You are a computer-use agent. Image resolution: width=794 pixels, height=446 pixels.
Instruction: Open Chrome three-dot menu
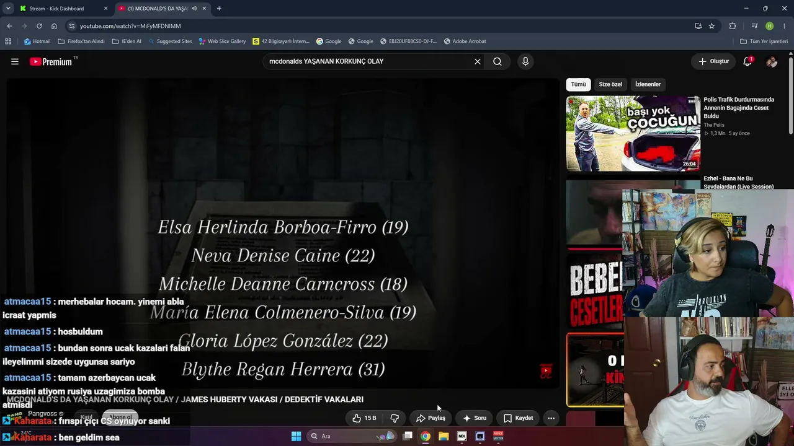tap(785, 26)
